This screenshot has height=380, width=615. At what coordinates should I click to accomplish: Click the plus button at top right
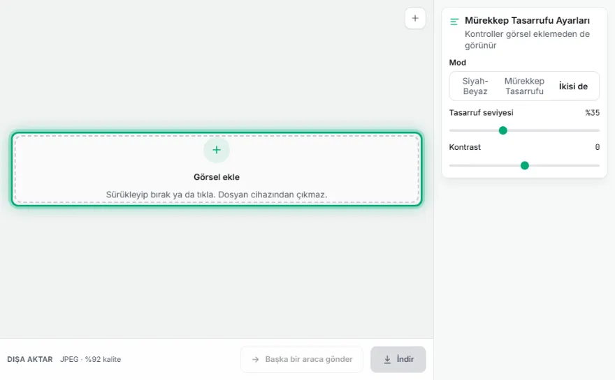point(415,18)
